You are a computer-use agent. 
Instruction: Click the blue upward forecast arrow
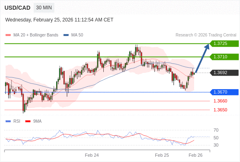tap(202, 58)
